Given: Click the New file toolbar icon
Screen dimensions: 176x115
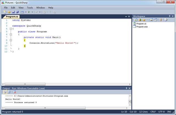Looking at the screenshot, I should pos(5,12).
